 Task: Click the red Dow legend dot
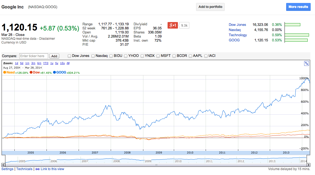31,72
